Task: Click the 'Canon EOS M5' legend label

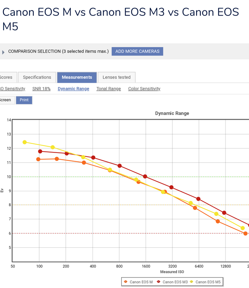Action: click(208, 282)
